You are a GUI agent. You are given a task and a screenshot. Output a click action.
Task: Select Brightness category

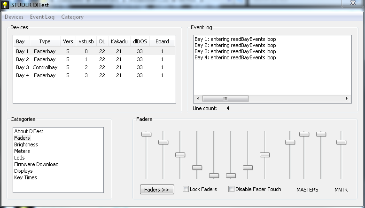tap(26, 144)
